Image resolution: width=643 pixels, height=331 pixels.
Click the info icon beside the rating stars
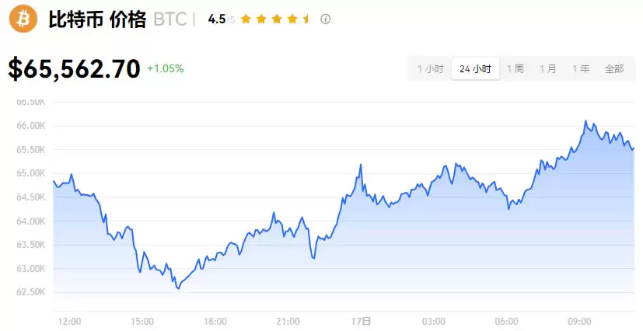[326, 19]
